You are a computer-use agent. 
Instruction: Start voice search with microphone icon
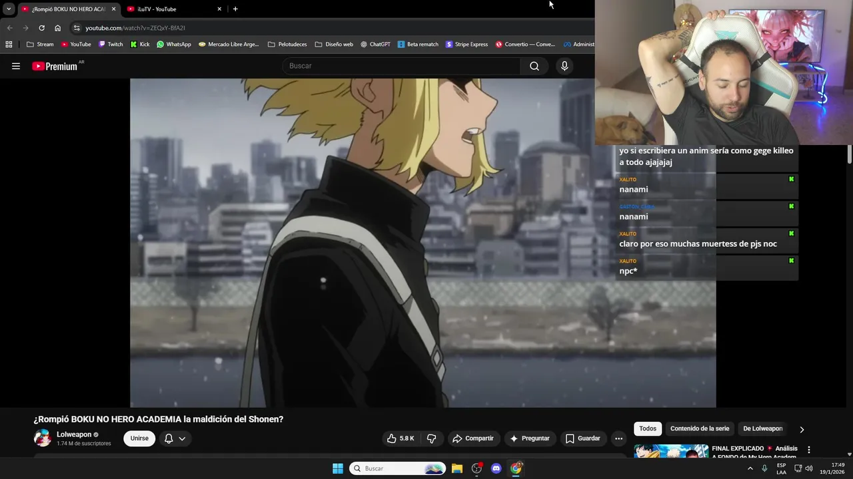pyautogui.click(x=564, y=66)
